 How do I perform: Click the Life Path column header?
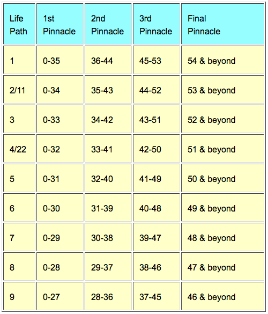pos(19,24)
